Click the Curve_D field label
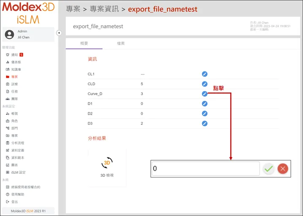This screenshot has height=216, width=303. pos(95,94)
